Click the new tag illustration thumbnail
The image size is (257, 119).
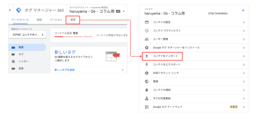tap(113, 56)
